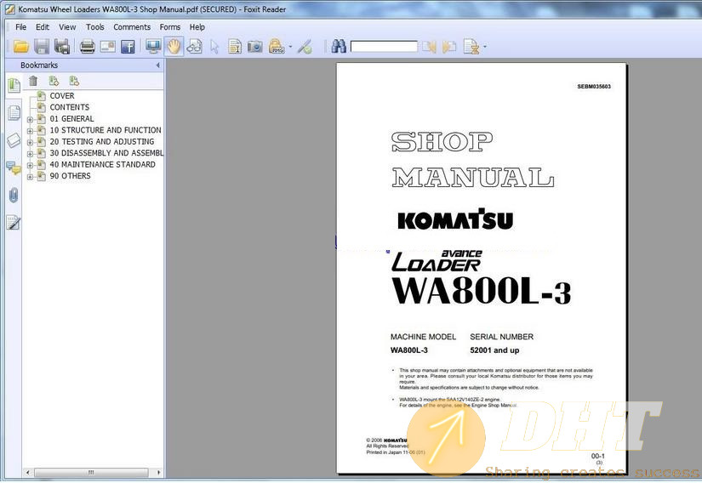Select the 01 GENERAL bookmark
Image resolution: width=702 pixels, height=483 pixels.
pyautogui.click(x=71, y=118)
